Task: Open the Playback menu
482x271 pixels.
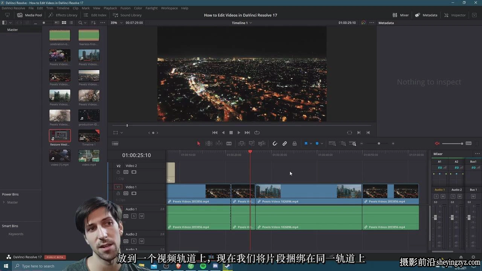Action: click(x=110, y=8)
